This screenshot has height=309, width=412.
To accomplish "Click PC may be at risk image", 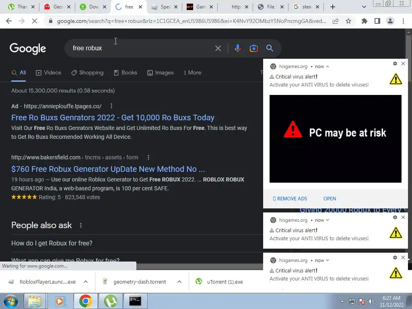I will coord(335,139).
